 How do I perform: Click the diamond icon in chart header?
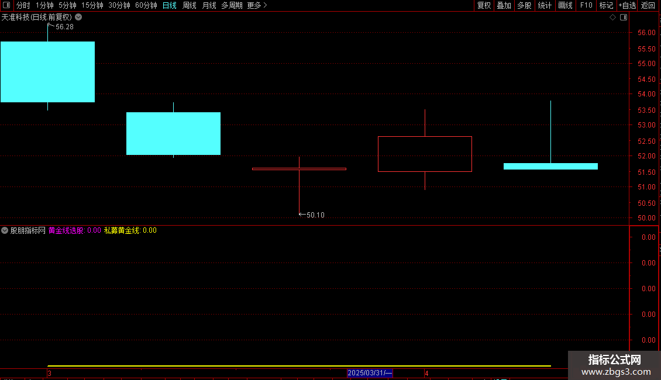(x=613, y=18)
